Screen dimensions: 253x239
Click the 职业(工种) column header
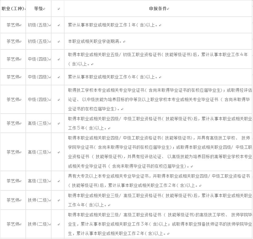(x=13, y=8)
